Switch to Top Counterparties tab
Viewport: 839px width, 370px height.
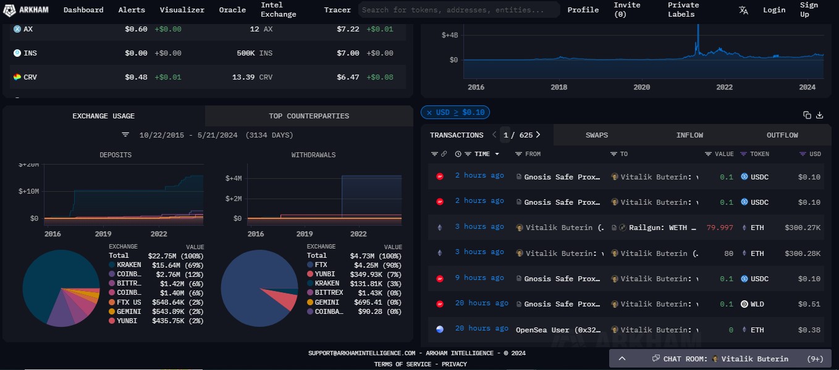(309, 116)
